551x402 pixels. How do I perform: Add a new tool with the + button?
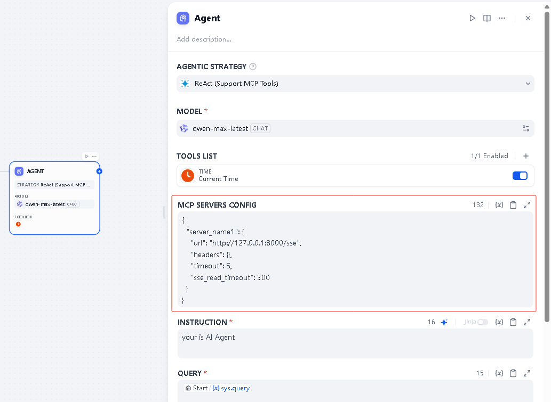[x=526, y=156]
